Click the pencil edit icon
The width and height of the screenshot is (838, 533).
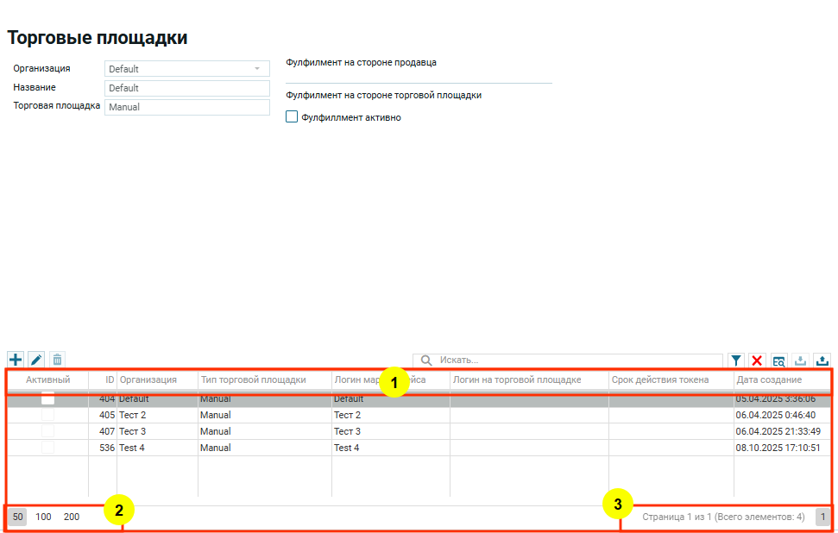[36, 360]
